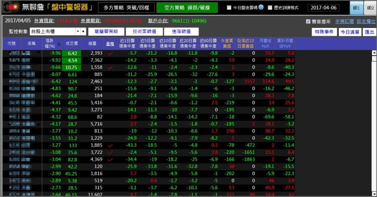This screenshot has height=197, width=377.
Task: Click the volume cell 4,369
Action: 97,159
